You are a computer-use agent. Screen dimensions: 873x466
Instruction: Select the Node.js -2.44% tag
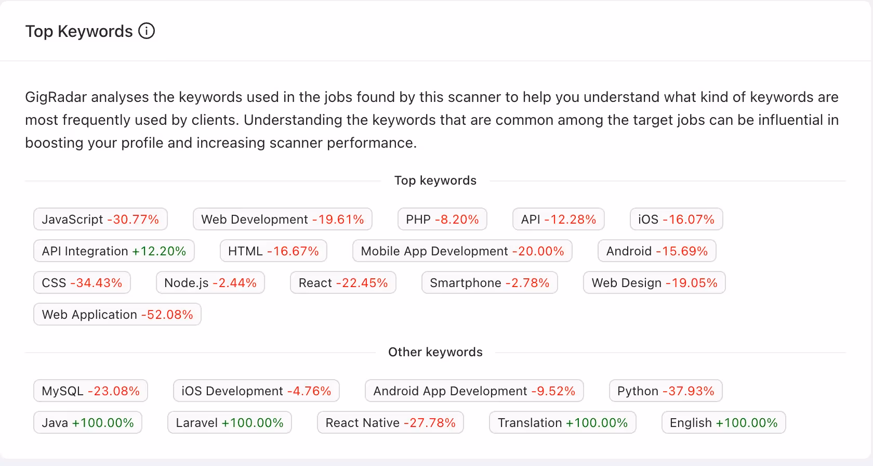[210, 282]
